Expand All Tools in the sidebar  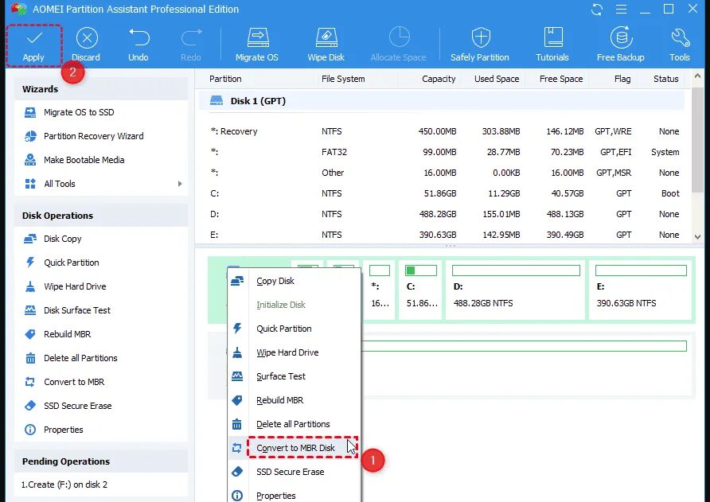click(x=59, y=183)
